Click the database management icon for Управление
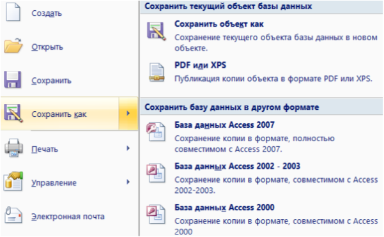The height and width of the screenshot is (237, 384). (x=13, y=181)
